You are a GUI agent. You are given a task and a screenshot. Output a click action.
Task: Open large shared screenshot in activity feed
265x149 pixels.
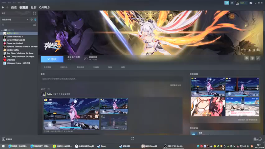pos(71,114)
